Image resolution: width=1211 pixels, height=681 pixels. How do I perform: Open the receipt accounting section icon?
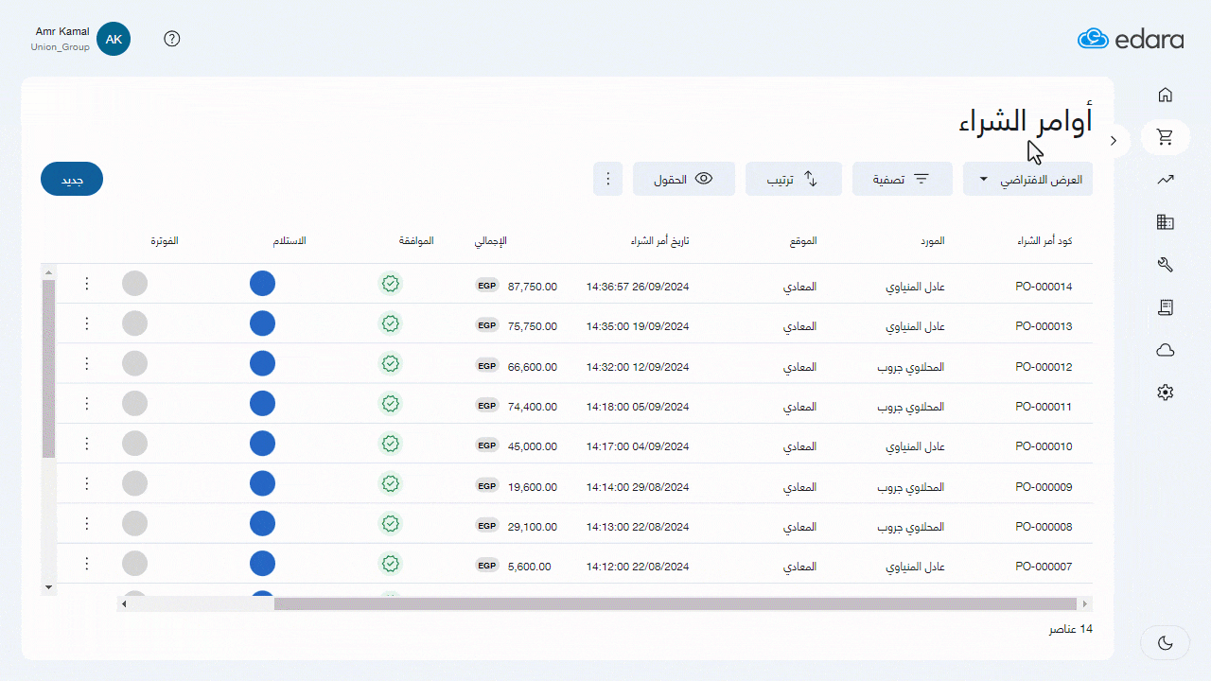[1166, 307]
